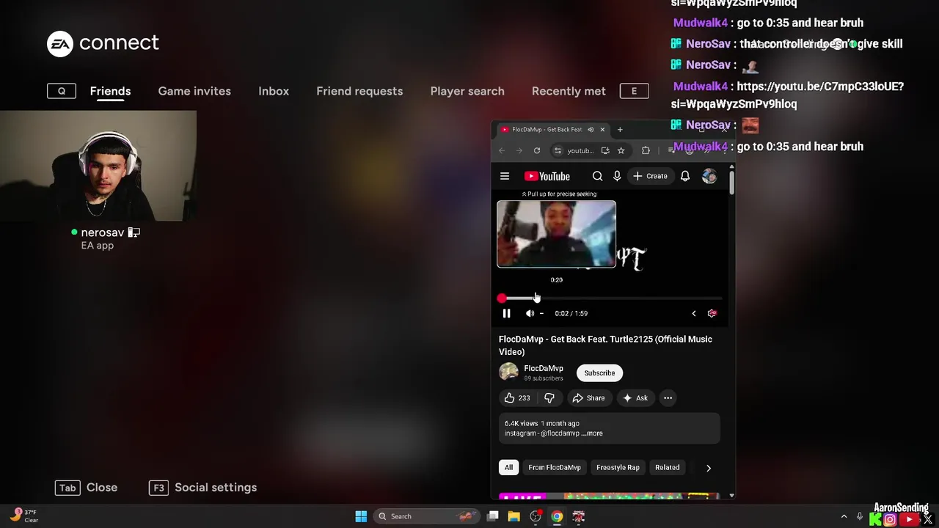Dislike the video thumbs down

click(x=549, y=397)
